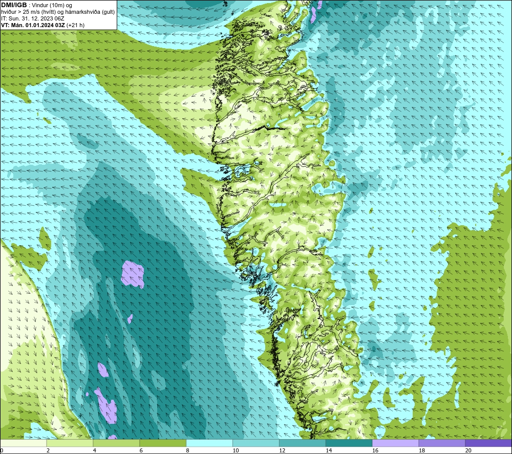Click the DMI/IGB title text
This screenshot has width=512, height=454.
tap(14, 5)
